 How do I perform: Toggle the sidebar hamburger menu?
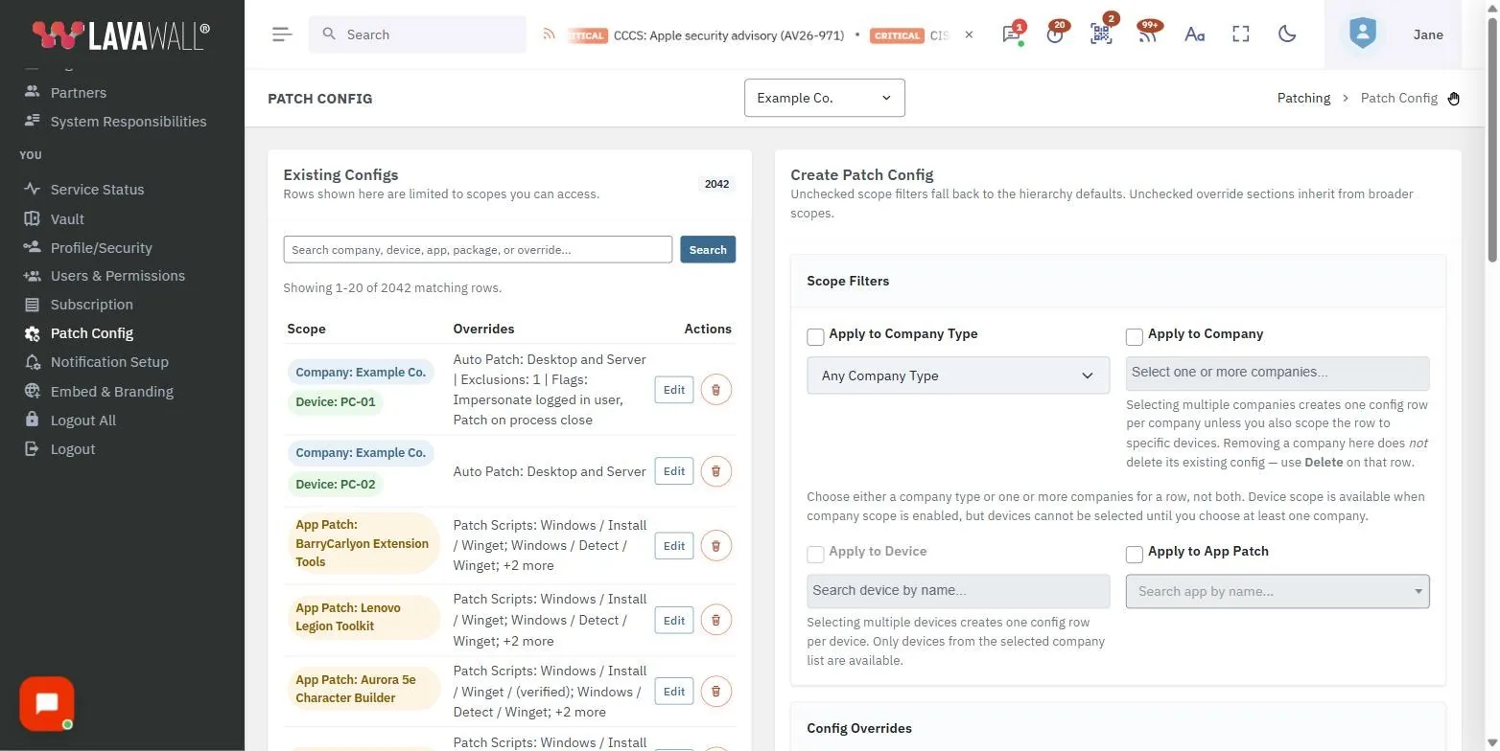[281, 34]
